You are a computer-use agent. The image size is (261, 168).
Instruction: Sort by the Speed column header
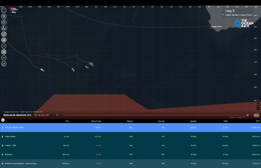(x=193, y=121)
